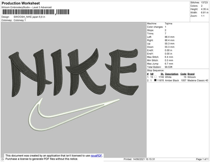Select the 'Color changes:' label
Image resolution: width=210 pixels, height=162 pixels.
pyautogui.click(x=155, y=27)
